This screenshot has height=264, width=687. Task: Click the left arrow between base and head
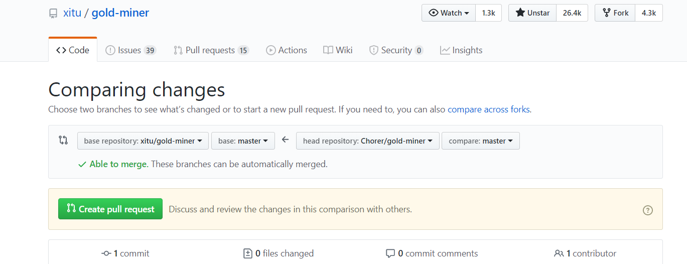[286, 140]
